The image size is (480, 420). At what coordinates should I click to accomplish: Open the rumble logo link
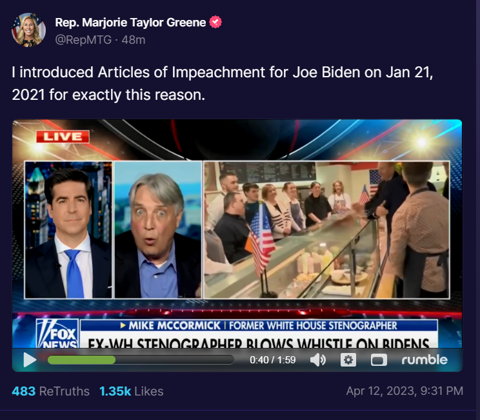(425, 359)
